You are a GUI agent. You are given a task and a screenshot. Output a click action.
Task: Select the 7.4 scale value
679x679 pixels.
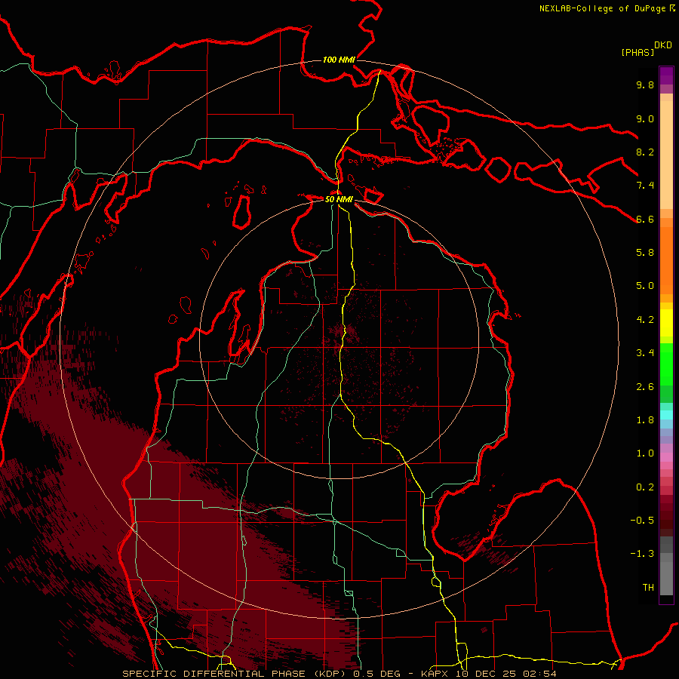[645, 186]
